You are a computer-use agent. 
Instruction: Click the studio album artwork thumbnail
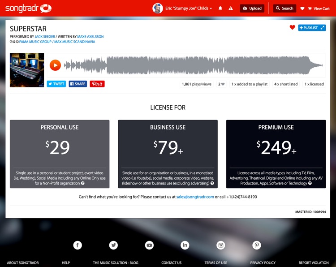(27, 70)
